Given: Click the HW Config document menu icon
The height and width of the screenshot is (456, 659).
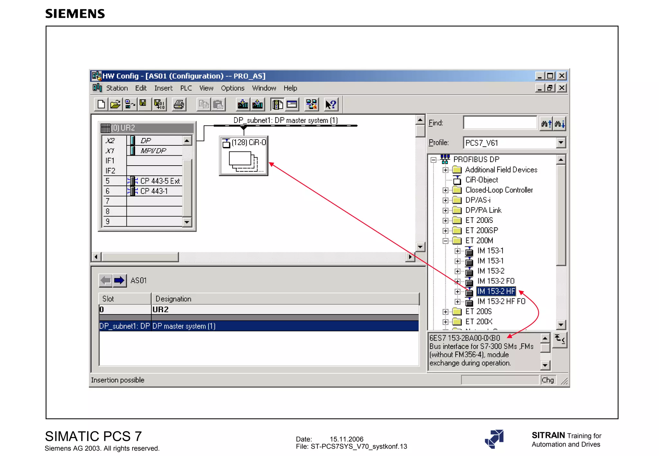Looking at the screenshot, I should point(97,88).
